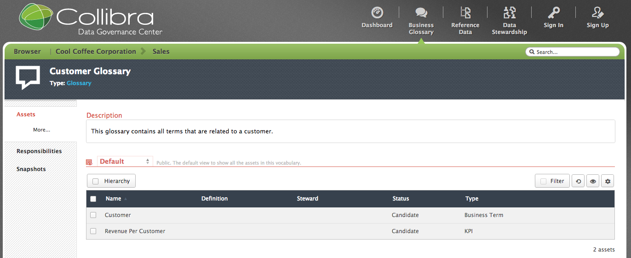Click the KPI type cell
This screenshot has height=258, width=631.
point(469,231)
